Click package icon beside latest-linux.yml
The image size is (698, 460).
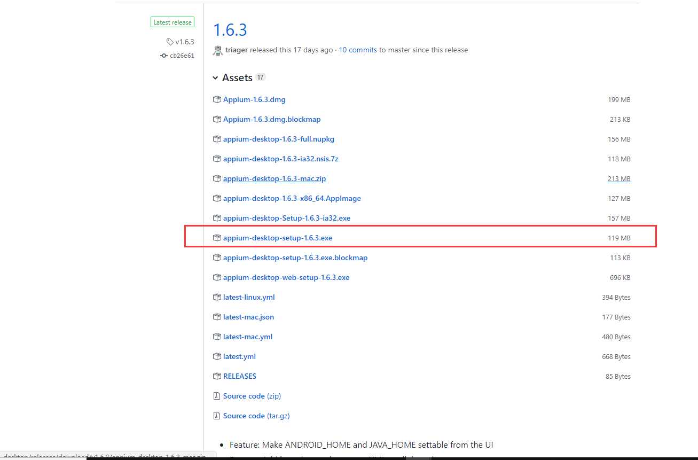[217, 298]
